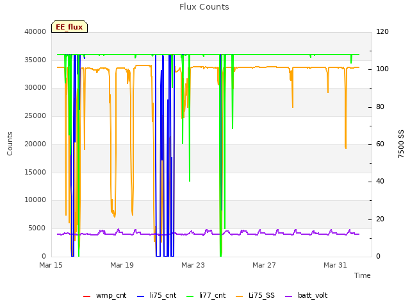The image size is (410, 308).
Task: Click the 25000 left axis value
Action: [x=35, y=116]
